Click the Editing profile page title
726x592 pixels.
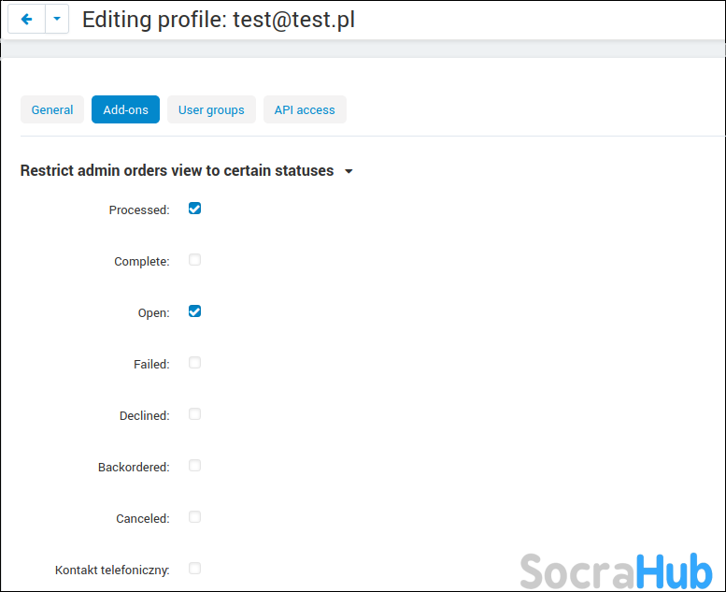[219, 20]
